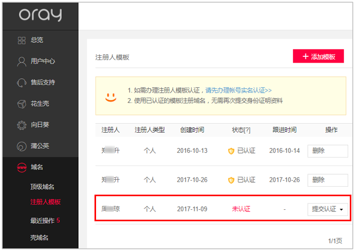Open 请先办理帐号实名认证 link

click(238, 90)
